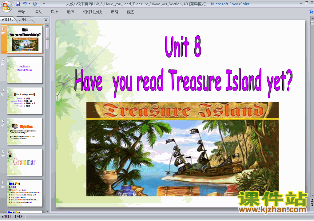This screenshot has width=314, height=221.
Task: Close the slide thumbnail pane
Action: (46, 20)
